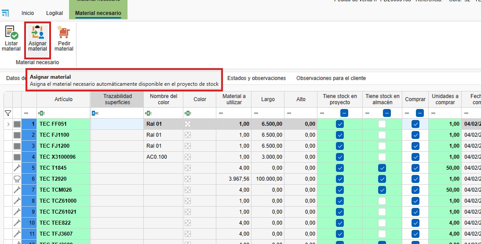The height and width of the screenshot is (244, 481).
Task: Expand row 1 with the arrow indicator
Action: point(8,124)
